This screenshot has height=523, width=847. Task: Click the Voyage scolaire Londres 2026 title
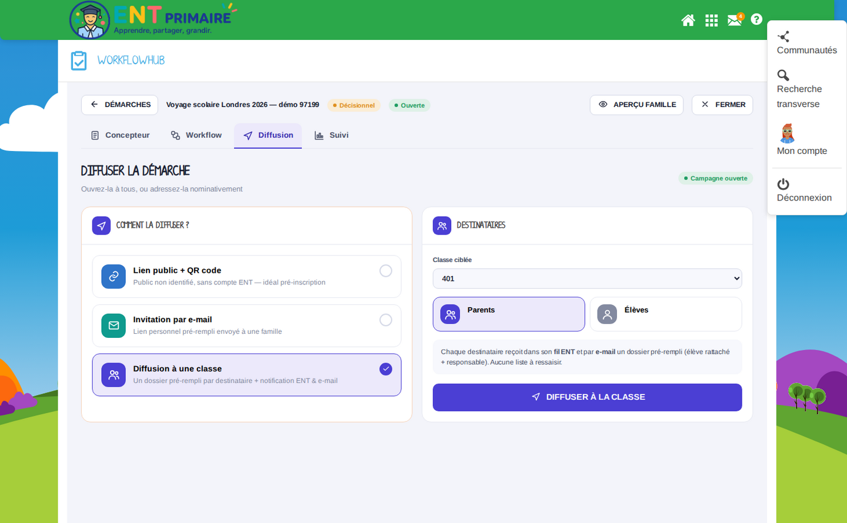point(242,105)
